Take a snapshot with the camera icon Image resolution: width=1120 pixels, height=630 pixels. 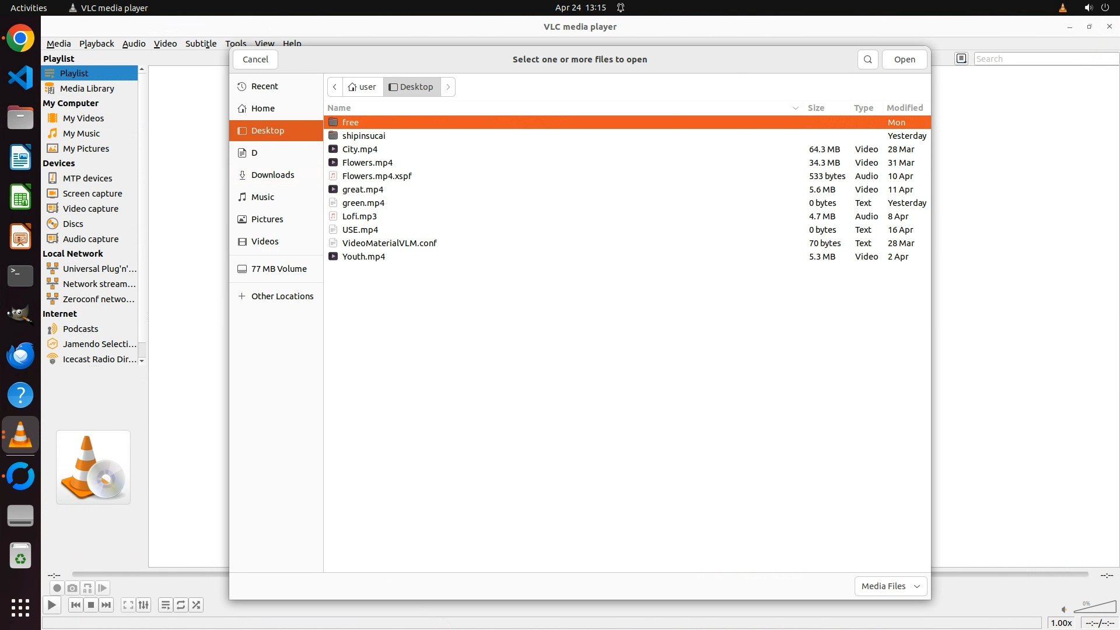pos(72,588)
